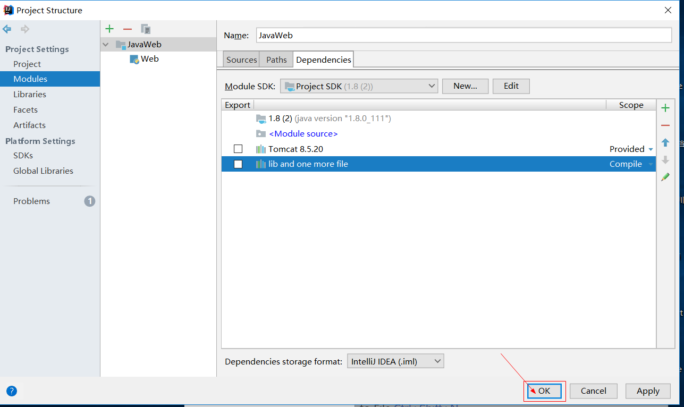Screen dimensions: 684x407
Task: Click the Edit SDK button
Action: point(511,86)
